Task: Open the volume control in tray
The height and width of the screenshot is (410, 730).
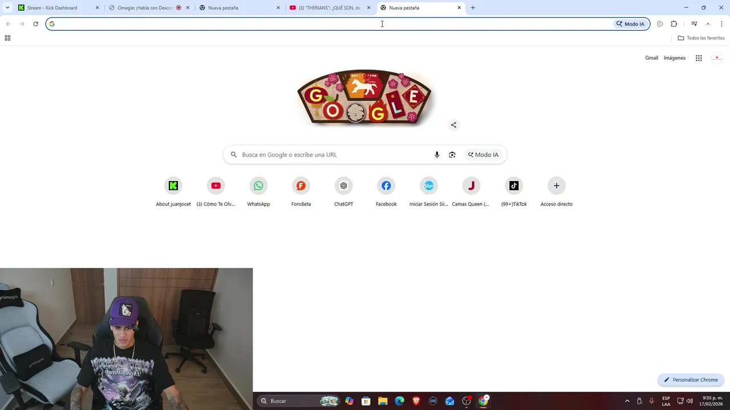Action: coord(690,401)
